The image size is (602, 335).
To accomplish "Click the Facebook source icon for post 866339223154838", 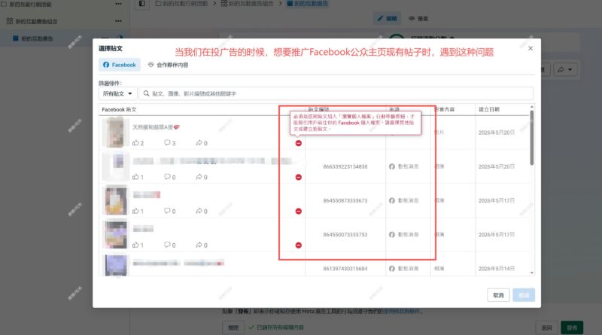I will 391,166.
